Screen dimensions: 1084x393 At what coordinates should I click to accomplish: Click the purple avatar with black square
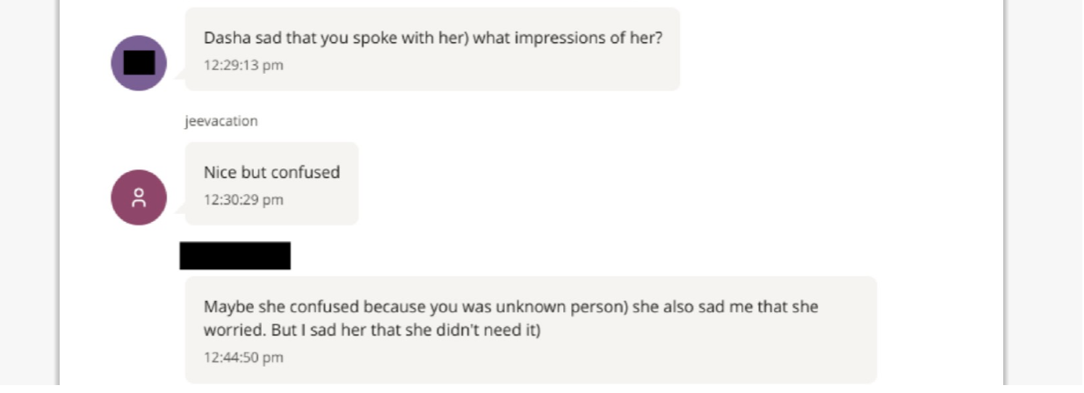(x=139, y=63)
